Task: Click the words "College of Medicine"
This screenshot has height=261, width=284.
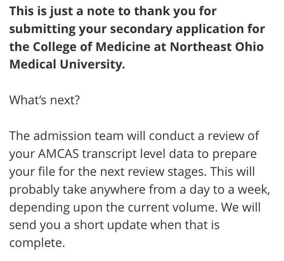Action: click(x=92, y=47)
